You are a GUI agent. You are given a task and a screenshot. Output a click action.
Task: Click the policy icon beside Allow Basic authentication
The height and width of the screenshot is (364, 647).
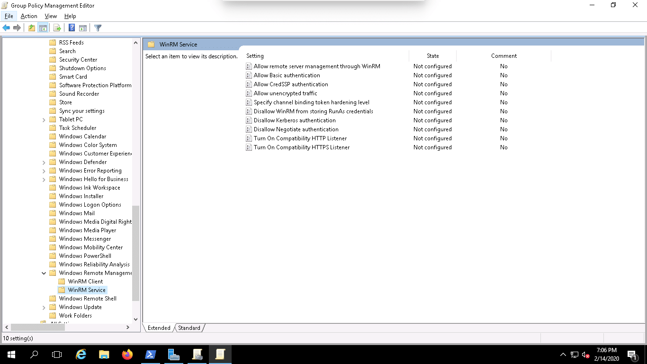click(249, 75)
